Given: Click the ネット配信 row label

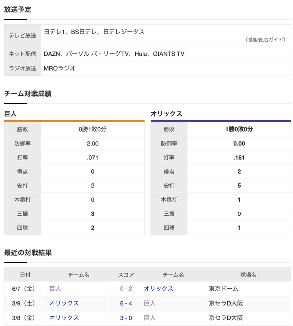Looking at the screenshot, I should pyautogui.click(x=23, y=54).
